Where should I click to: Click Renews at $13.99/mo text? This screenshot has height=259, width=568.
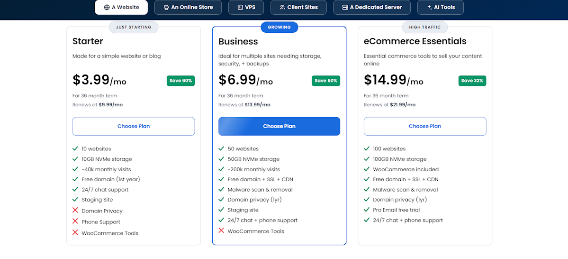(244, 105)
